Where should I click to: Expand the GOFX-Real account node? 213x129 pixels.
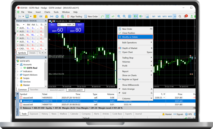pos(21,68)
